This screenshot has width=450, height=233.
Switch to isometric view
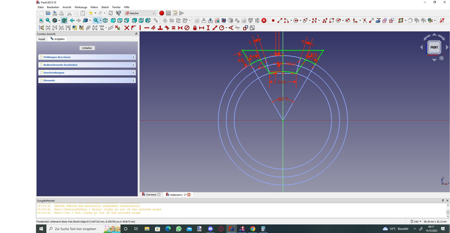pyautogui.click(x=105, y=20)
